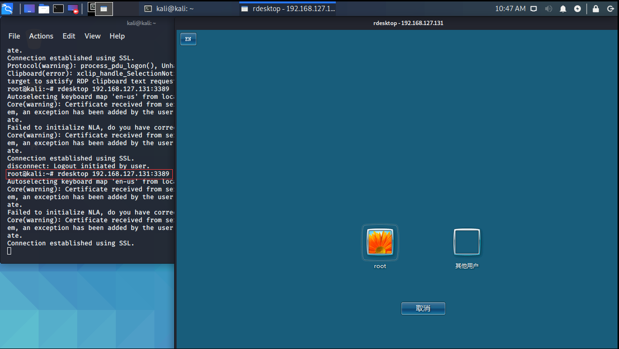Click the terminal cursor at the last line
Viewport: 619px width, 349px height.
click(9, 251)
